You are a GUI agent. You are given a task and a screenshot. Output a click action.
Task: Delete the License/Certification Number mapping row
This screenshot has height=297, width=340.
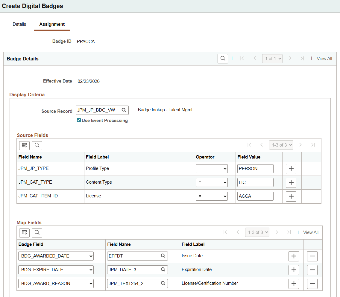312,284
